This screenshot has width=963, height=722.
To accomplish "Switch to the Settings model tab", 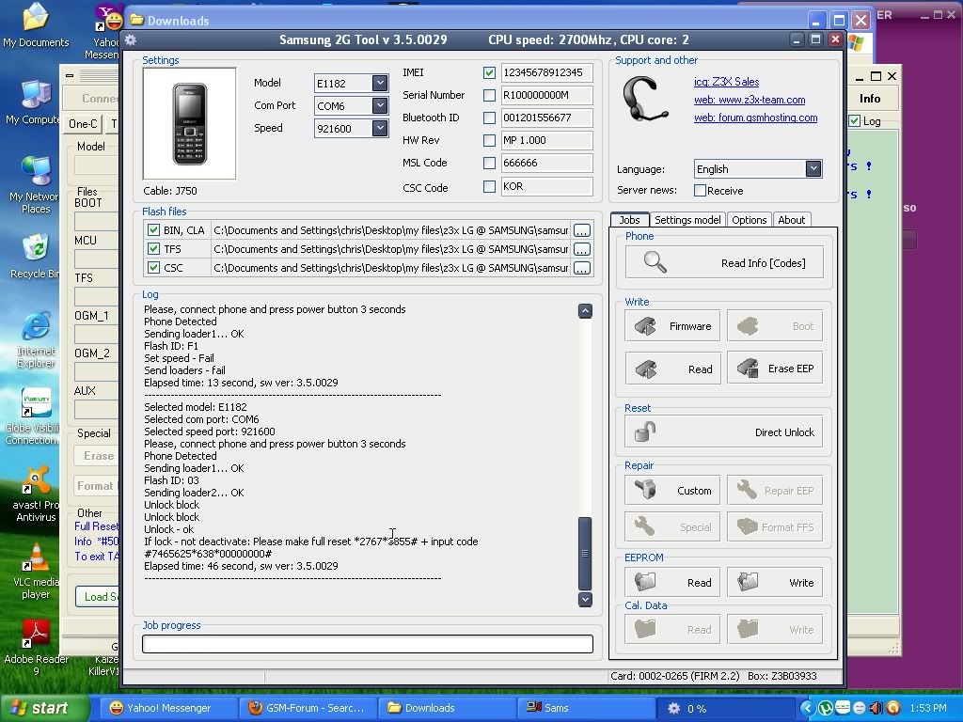I will pyautogui.click(x=687, y=220).
